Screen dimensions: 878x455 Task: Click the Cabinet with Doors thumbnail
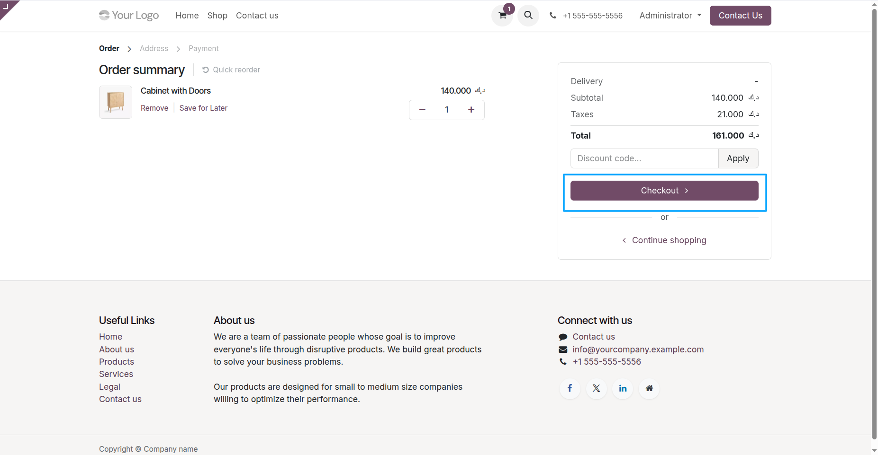click(x=116, y=102)
